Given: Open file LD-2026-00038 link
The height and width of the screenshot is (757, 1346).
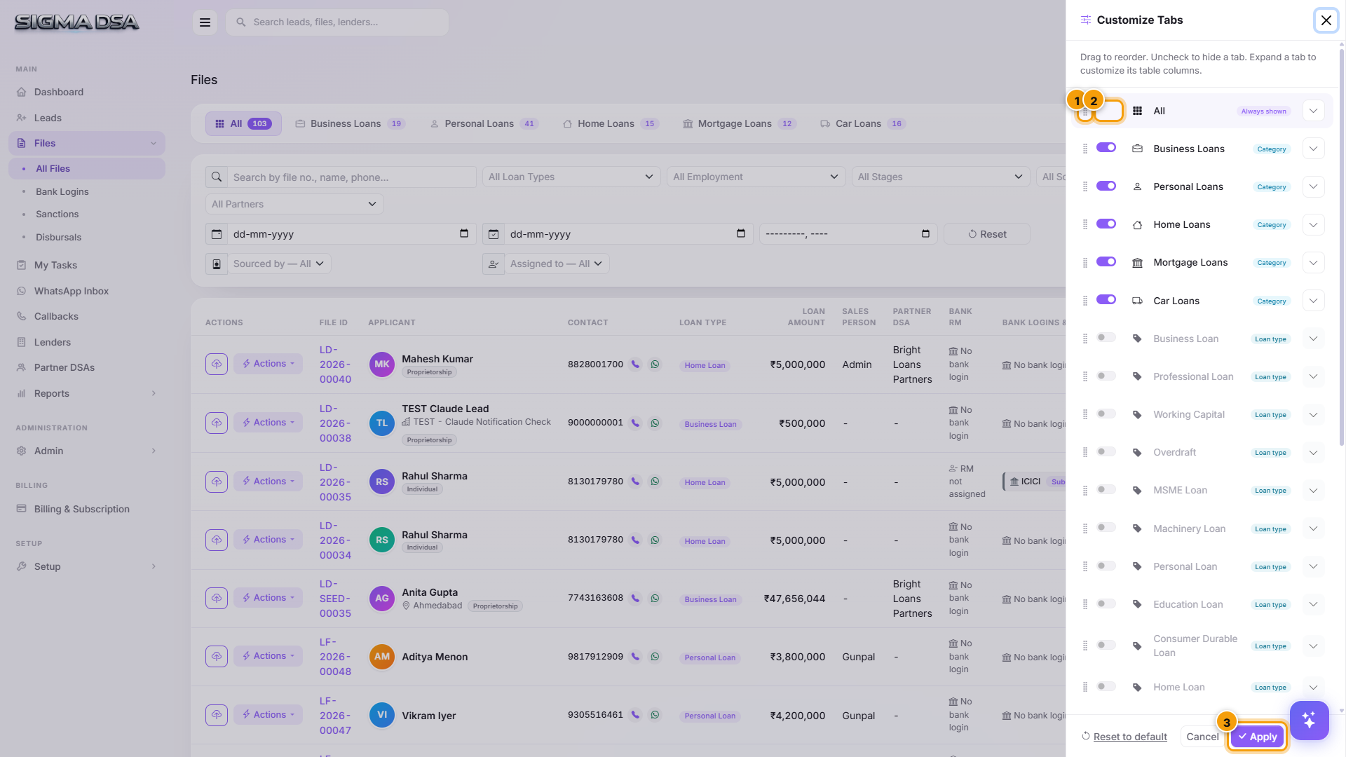Looking at the screenshot, I should 335,423.
